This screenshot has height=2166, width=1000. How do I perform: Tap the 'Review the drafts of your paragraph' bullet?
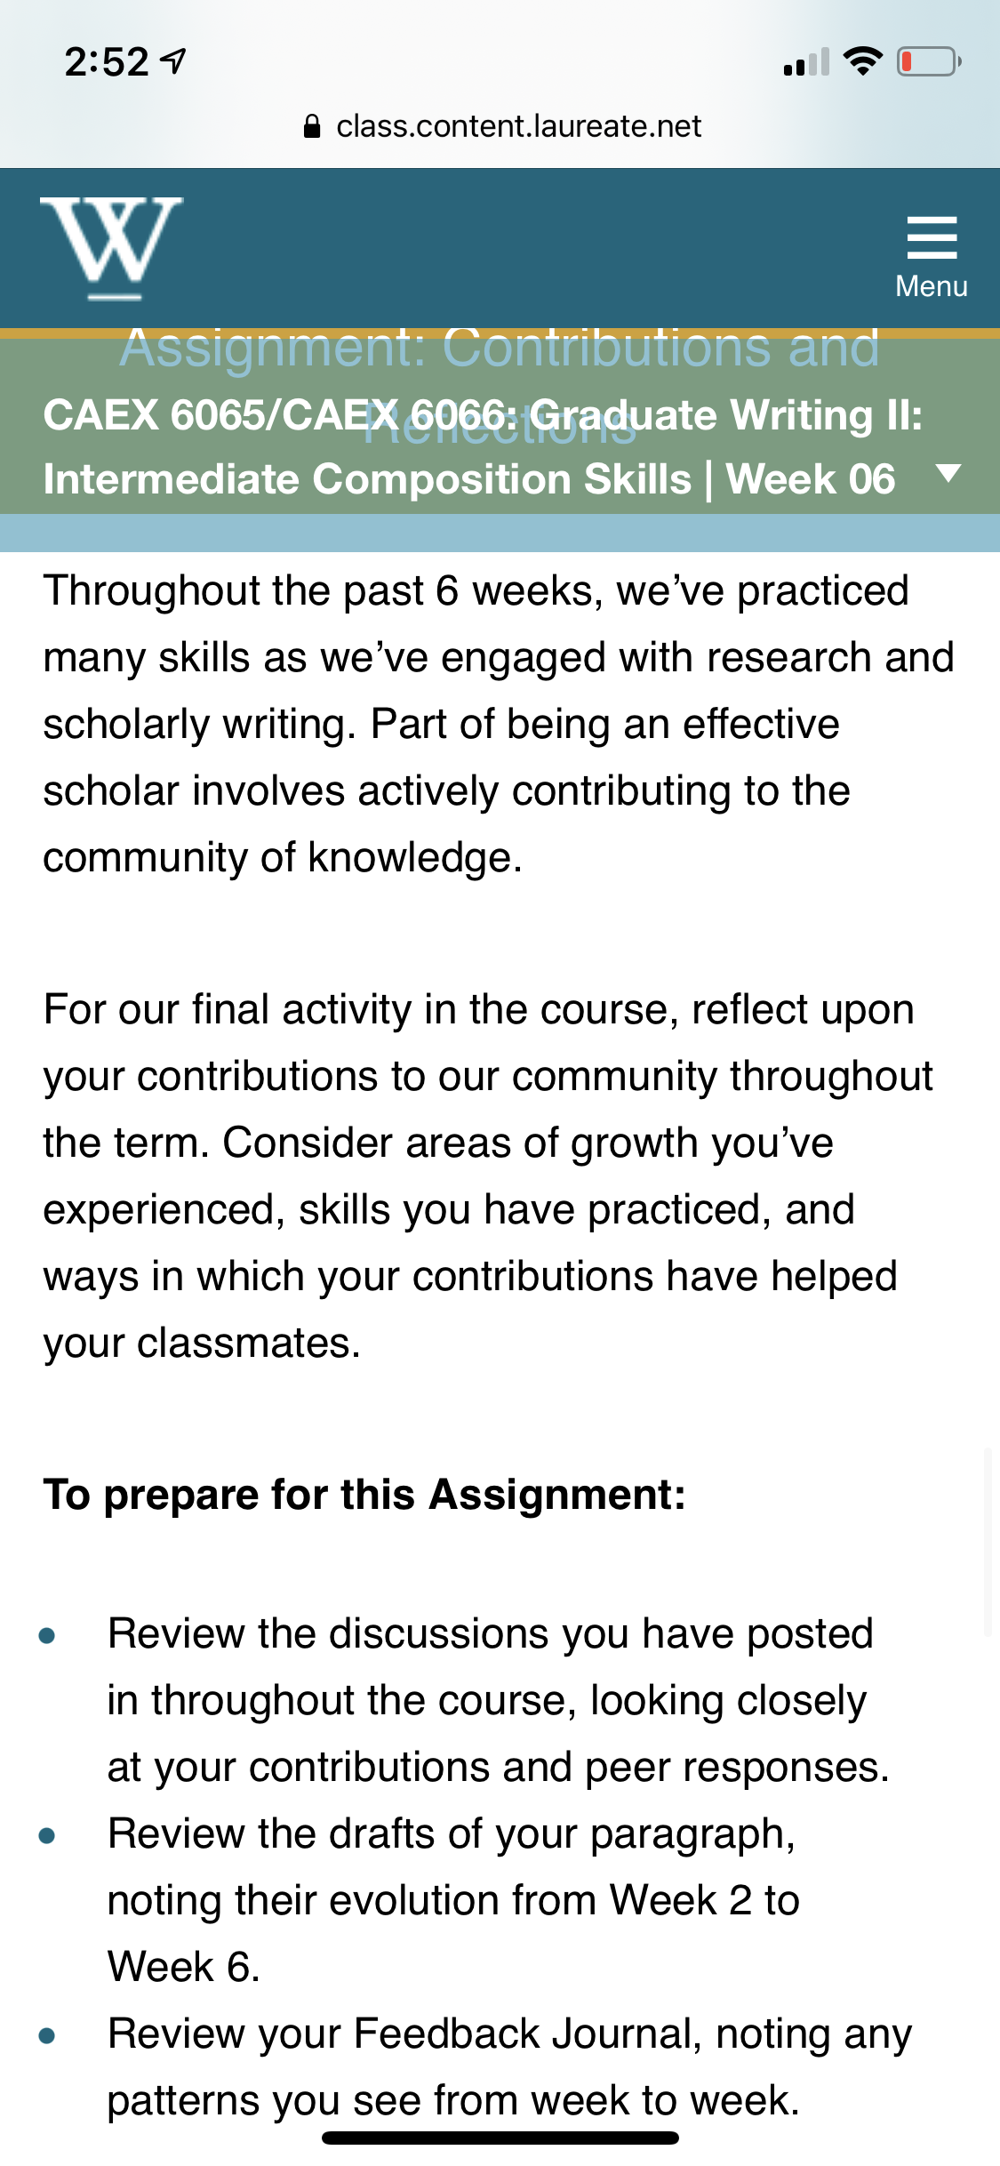(x=453, y=1900)
